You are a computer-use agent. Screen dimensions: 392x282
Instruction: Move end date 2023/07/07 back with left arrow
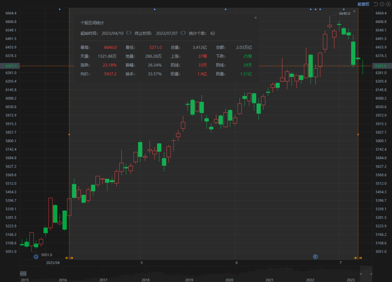click(182, 33)
